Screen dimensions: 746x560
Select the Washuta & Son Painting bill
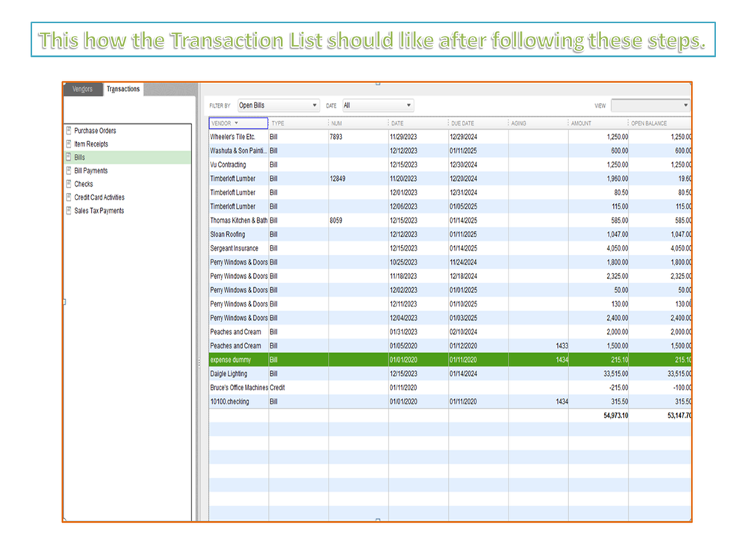450,150
